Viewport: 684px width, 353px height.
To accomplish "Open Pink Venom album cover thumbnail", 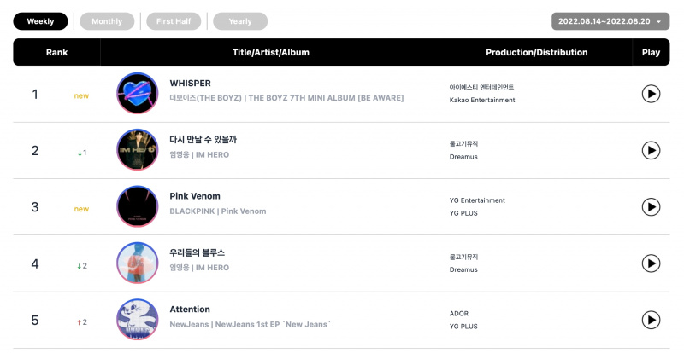I will pos(138,206).
